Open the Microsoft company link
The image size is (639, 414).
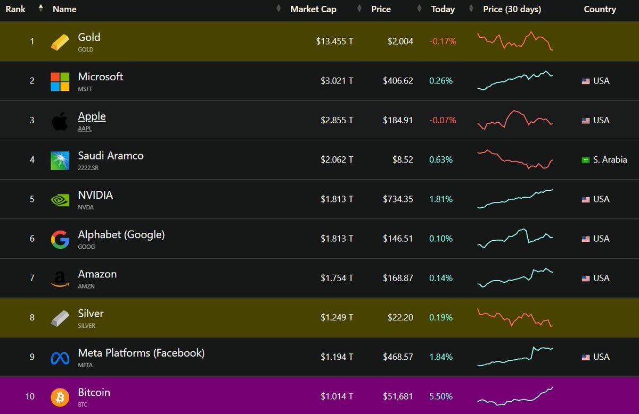click(x=101, y=77)
